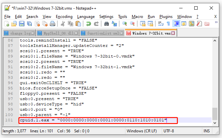The height and width of the screenshot is (138, 222).
Task: Click the scroll down arrow of the editor
Action: coord(215,123)
